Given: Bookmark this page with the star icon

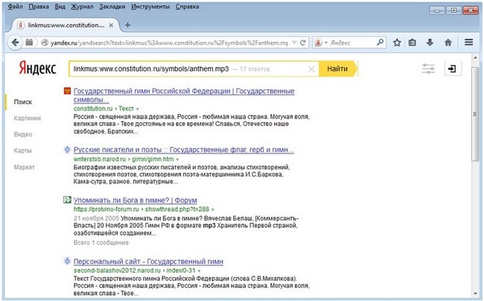Looking at the screenshot, I should click(397, 42).
